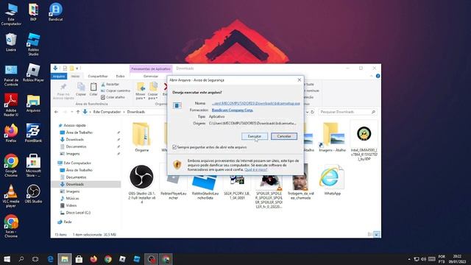
Task: Select Ferramentas de Aplicativo contextual tab
Action: tap(151, 68)
